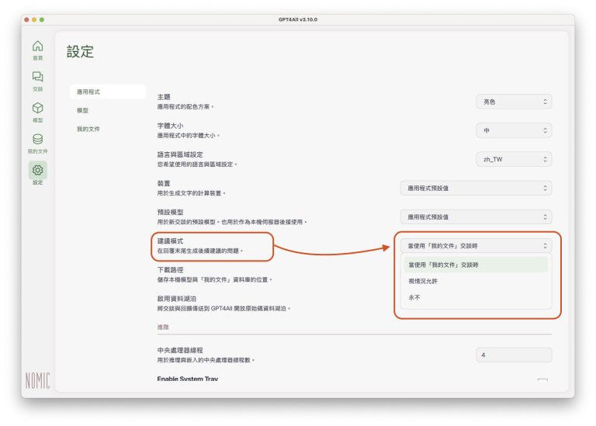Collapse the 建議模式 suggestion mode combo box
This screenshot has height=426, width=596.
point(475,245)
